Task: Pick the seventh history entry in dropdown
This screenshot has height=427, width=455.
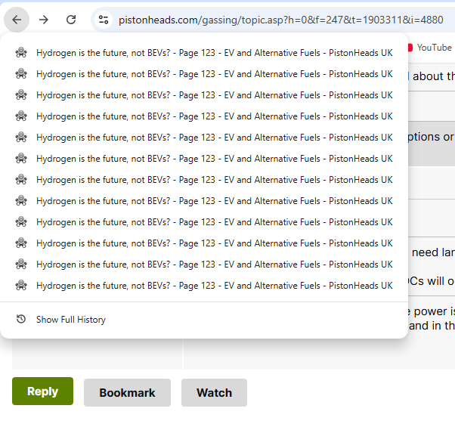Action: tap(214, 180)
